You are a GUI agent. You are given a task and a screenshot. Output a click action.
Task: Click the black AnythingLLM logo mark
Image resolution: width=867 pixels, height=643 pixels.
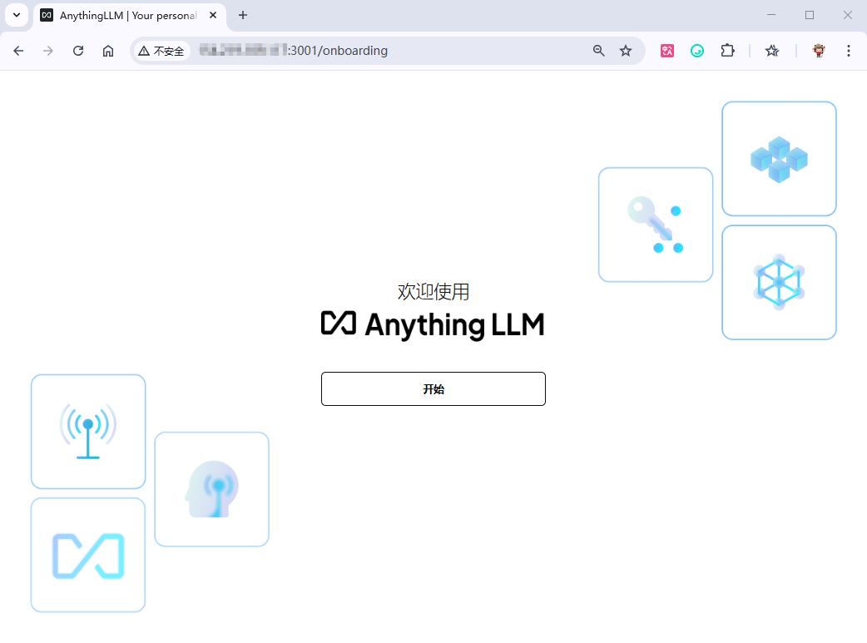pyautogui.click(x=339, y=323)
